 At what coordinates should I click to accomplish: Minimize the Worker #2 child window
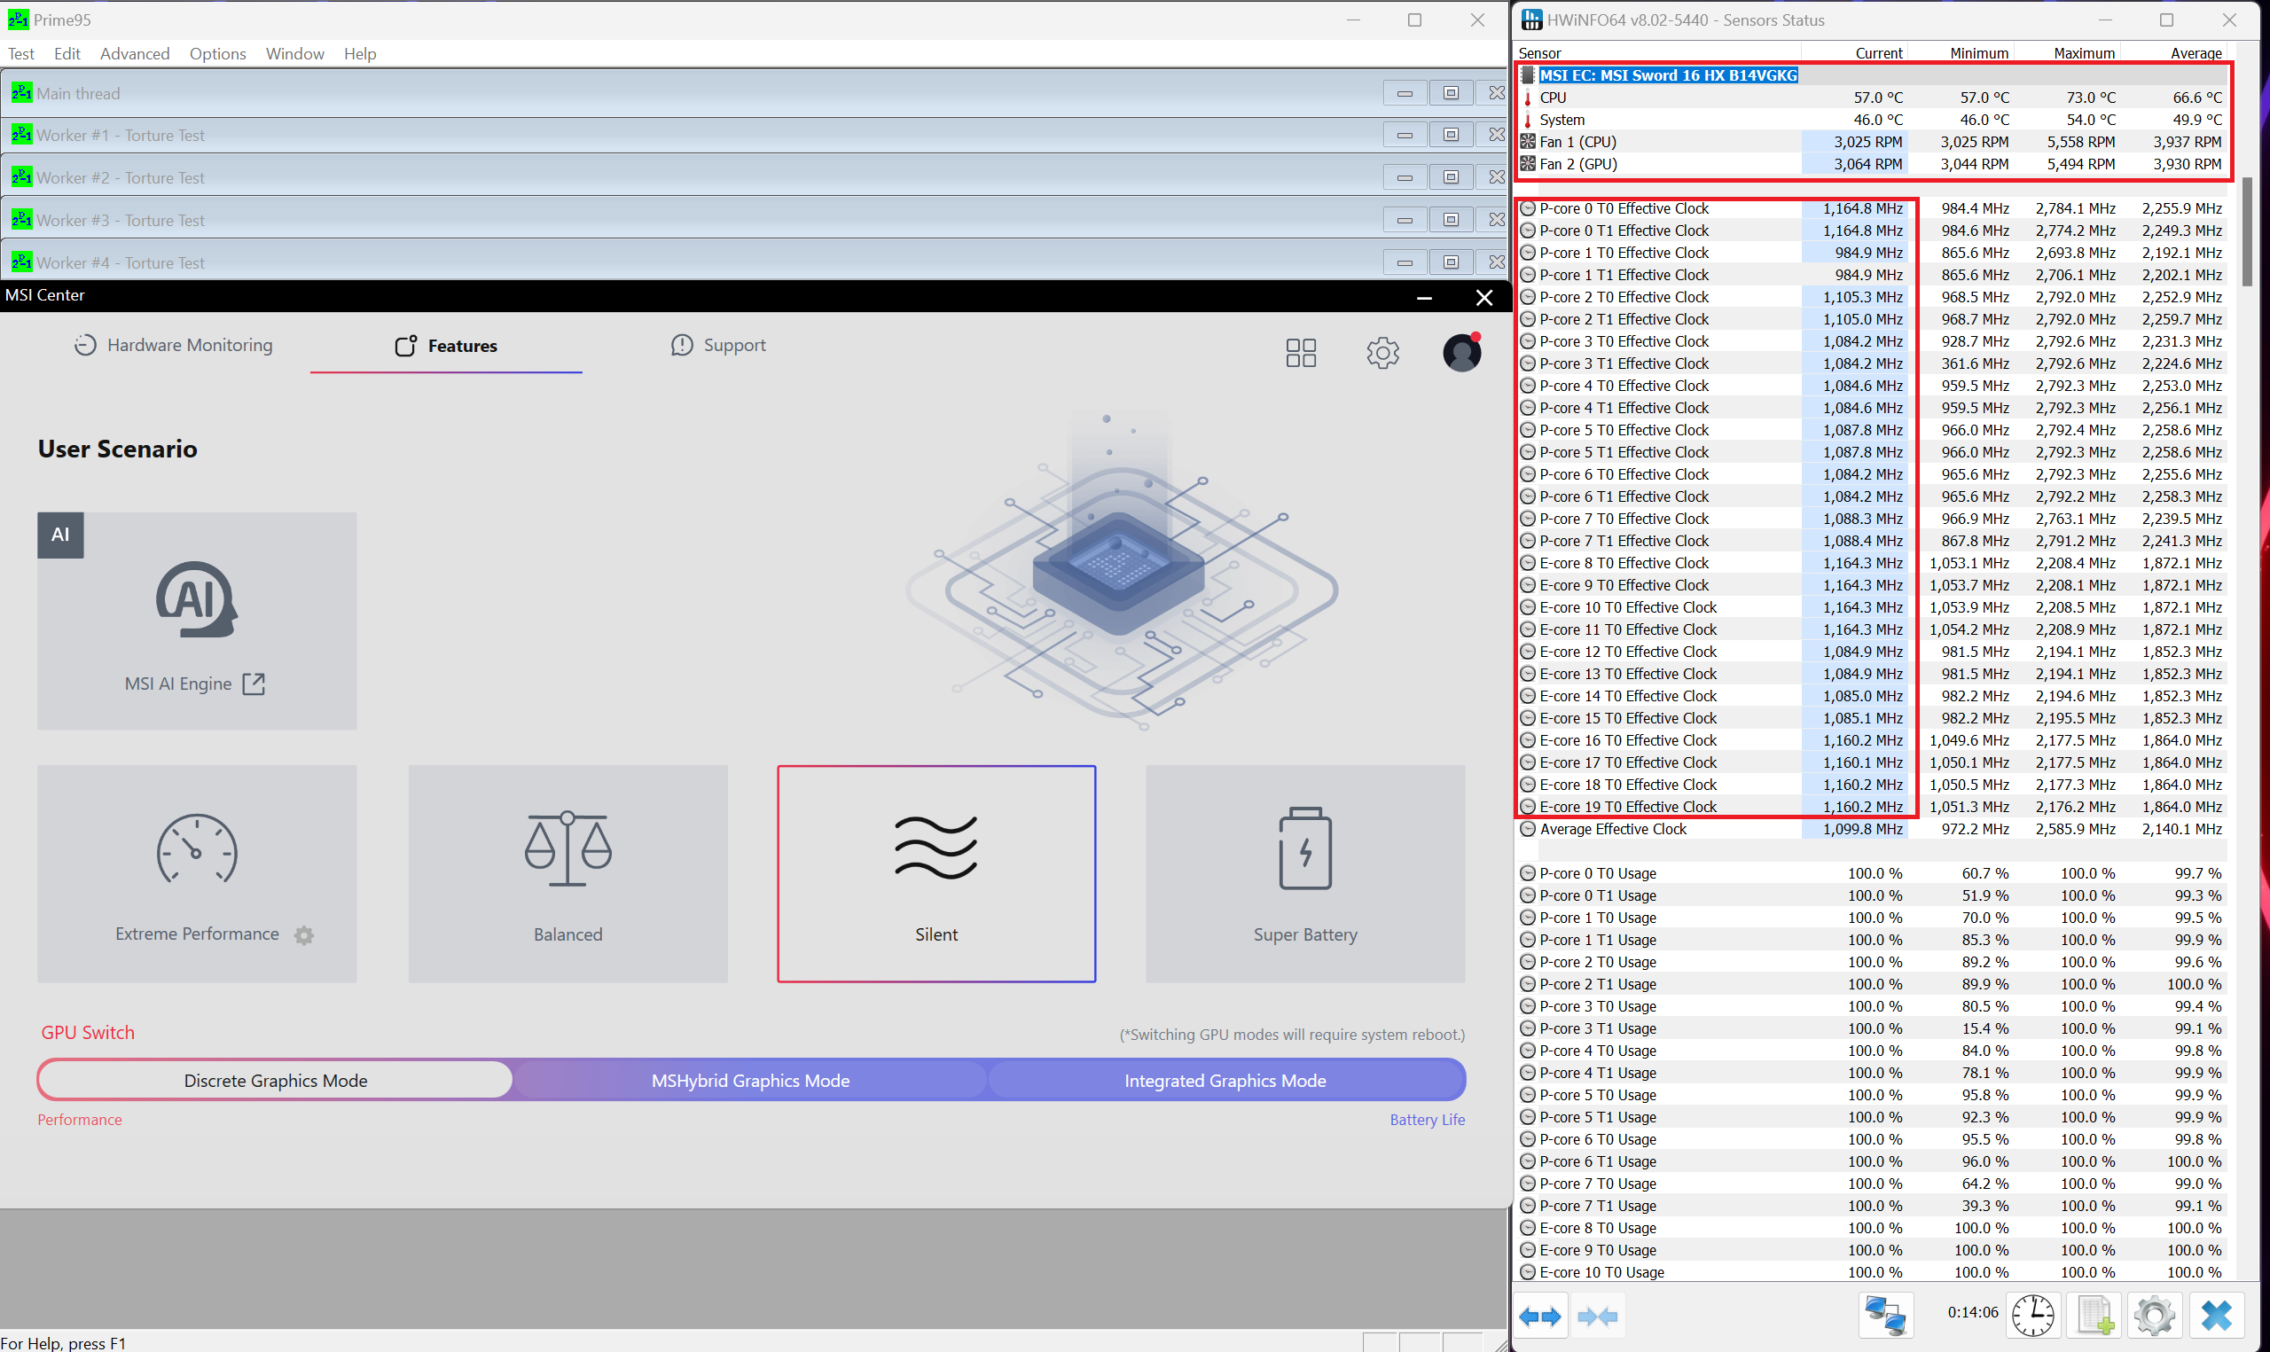[x=1405, y=177]
